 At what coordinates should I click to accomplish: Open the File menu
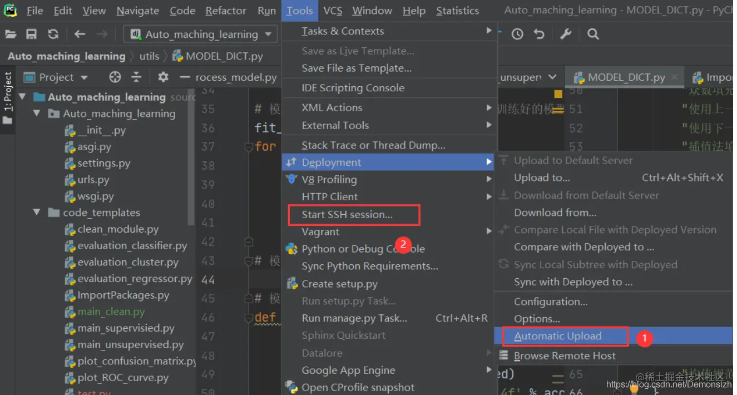point(34,11)
